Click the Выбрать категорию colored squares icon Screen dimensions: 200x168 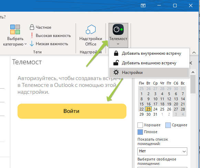coord(15,29)
